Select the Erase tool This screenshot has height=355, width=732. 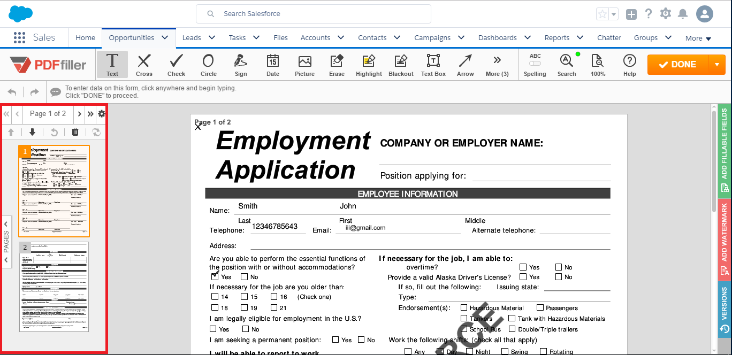(337, 65)
